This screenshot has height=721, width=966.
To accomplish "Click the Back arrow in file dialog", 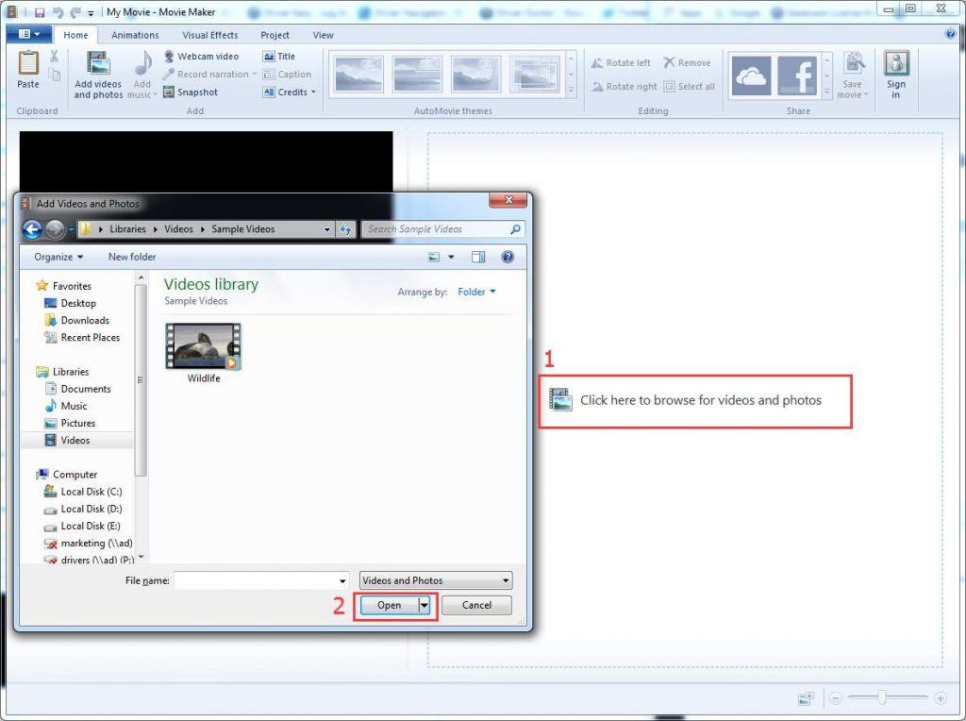I will coord(32,229).
